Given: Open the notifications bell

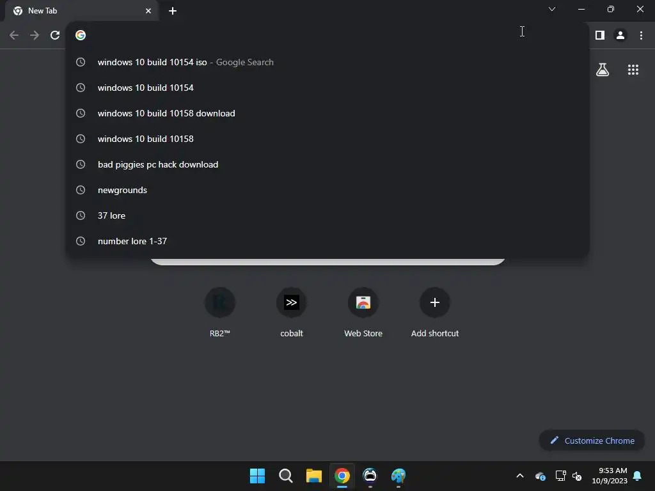Looking at the screenshot, I should click(638, 476).
